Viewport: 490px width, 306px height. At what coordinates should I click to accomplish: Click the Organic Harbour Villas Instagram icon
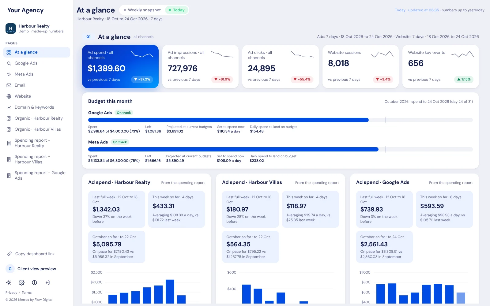pyautogui.click(x=9, y=129)
